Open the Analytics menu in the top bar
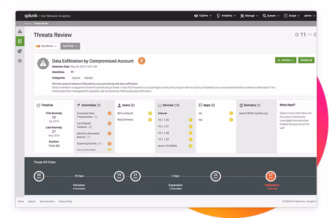This screenshot has height=218, width=332. click(226, 16)
